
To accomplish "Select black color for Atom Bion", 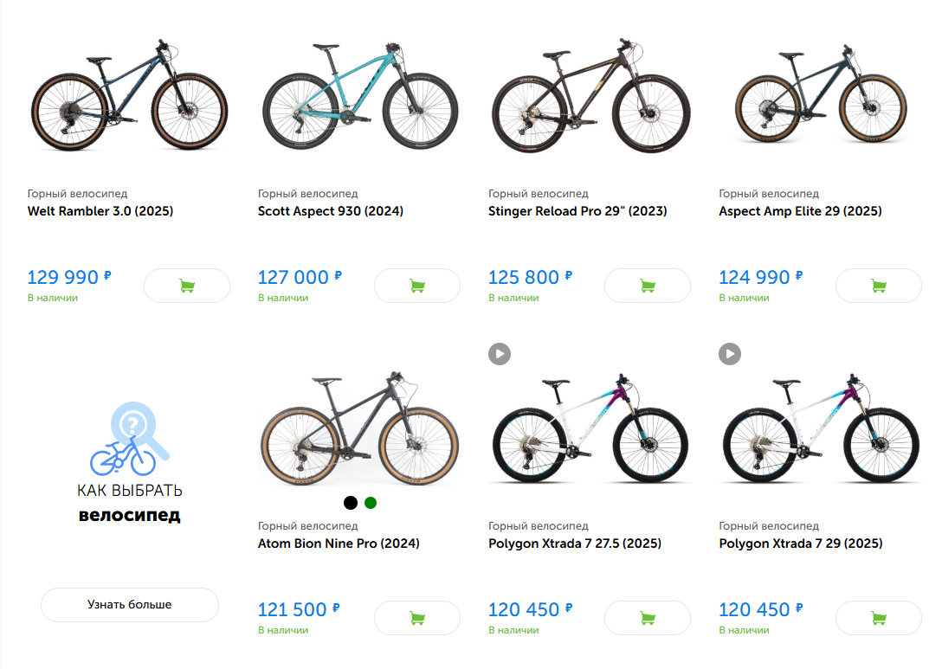I will 351,503.
